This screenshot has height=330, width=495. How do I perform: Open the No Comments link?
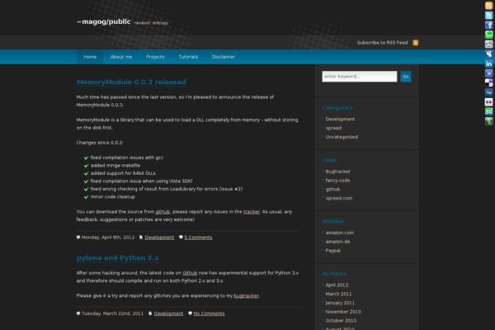209,313
